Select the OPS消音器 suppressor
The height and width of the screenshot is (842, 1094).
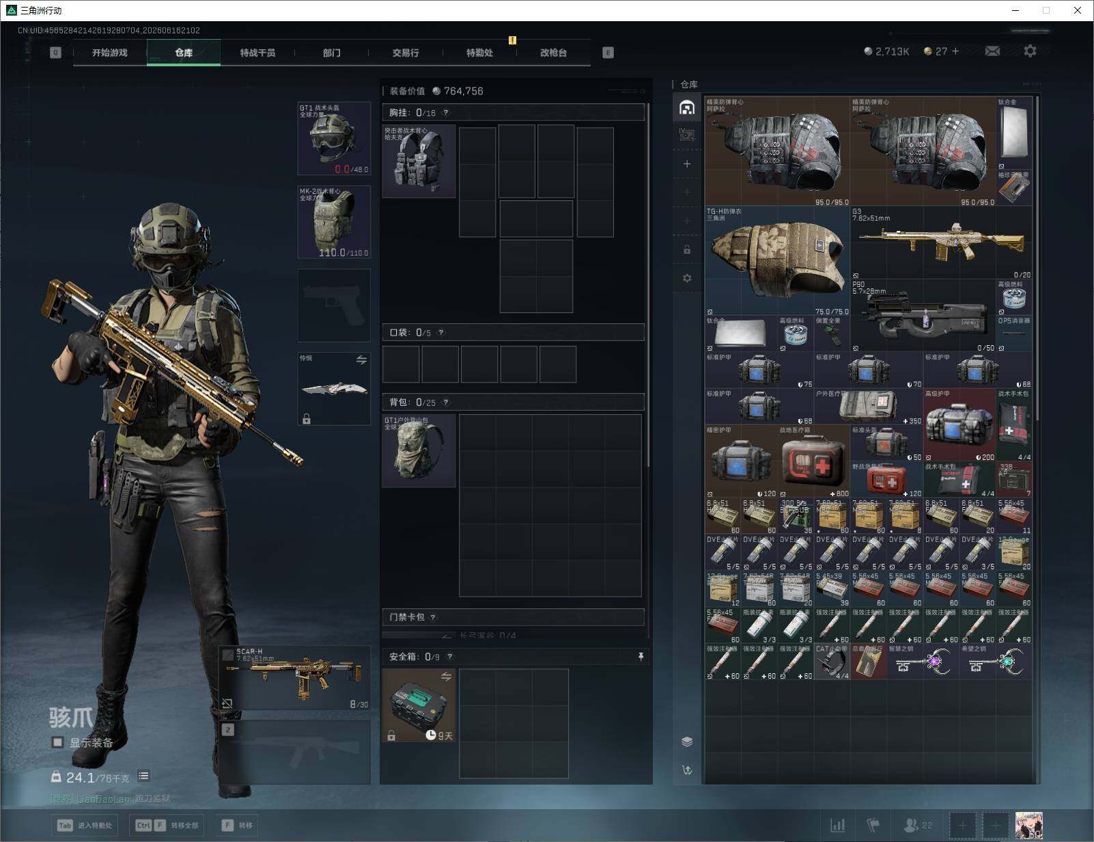pos(1013,334)
